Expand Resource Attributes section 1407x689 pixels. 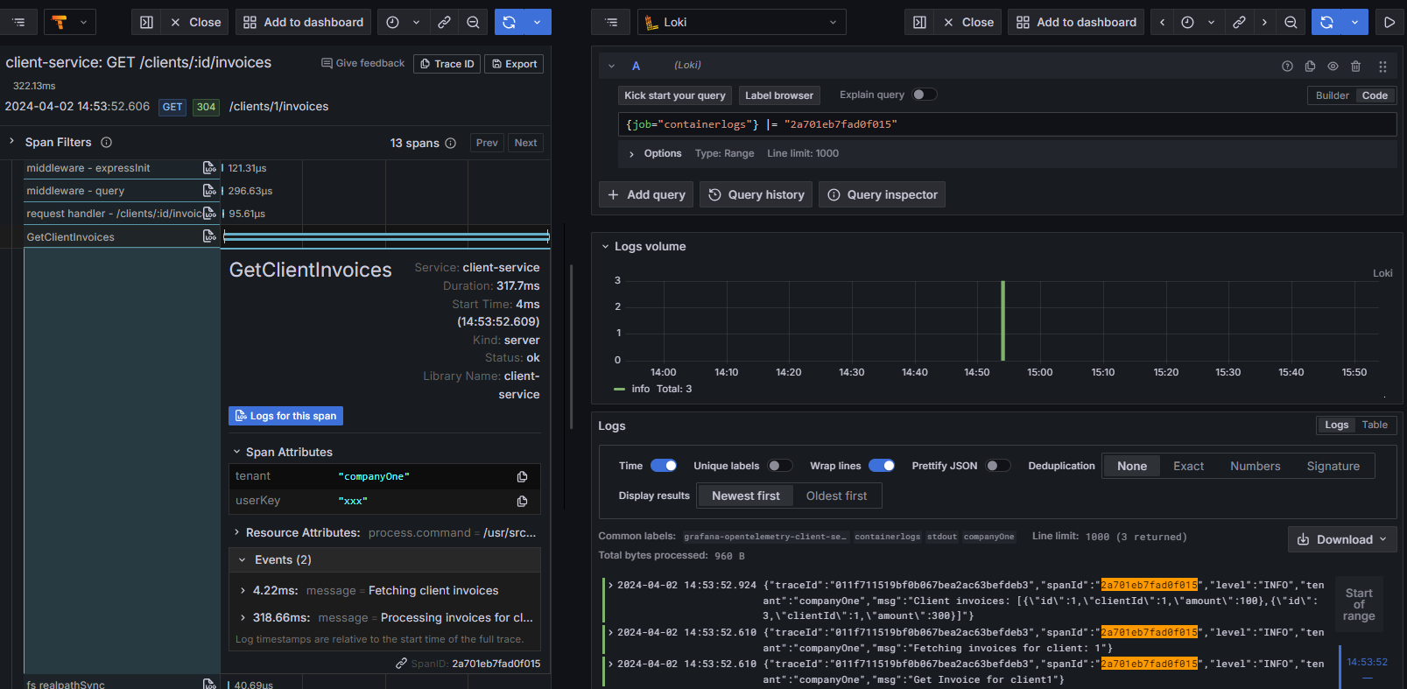pyautogui.click(x=236, y=532)
